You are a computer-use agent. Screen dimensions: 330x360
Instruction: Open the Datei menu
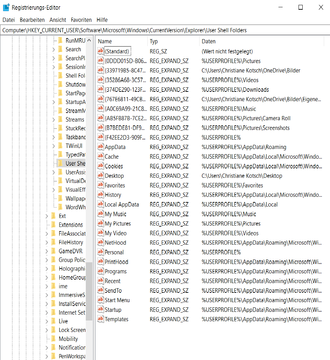9,20
